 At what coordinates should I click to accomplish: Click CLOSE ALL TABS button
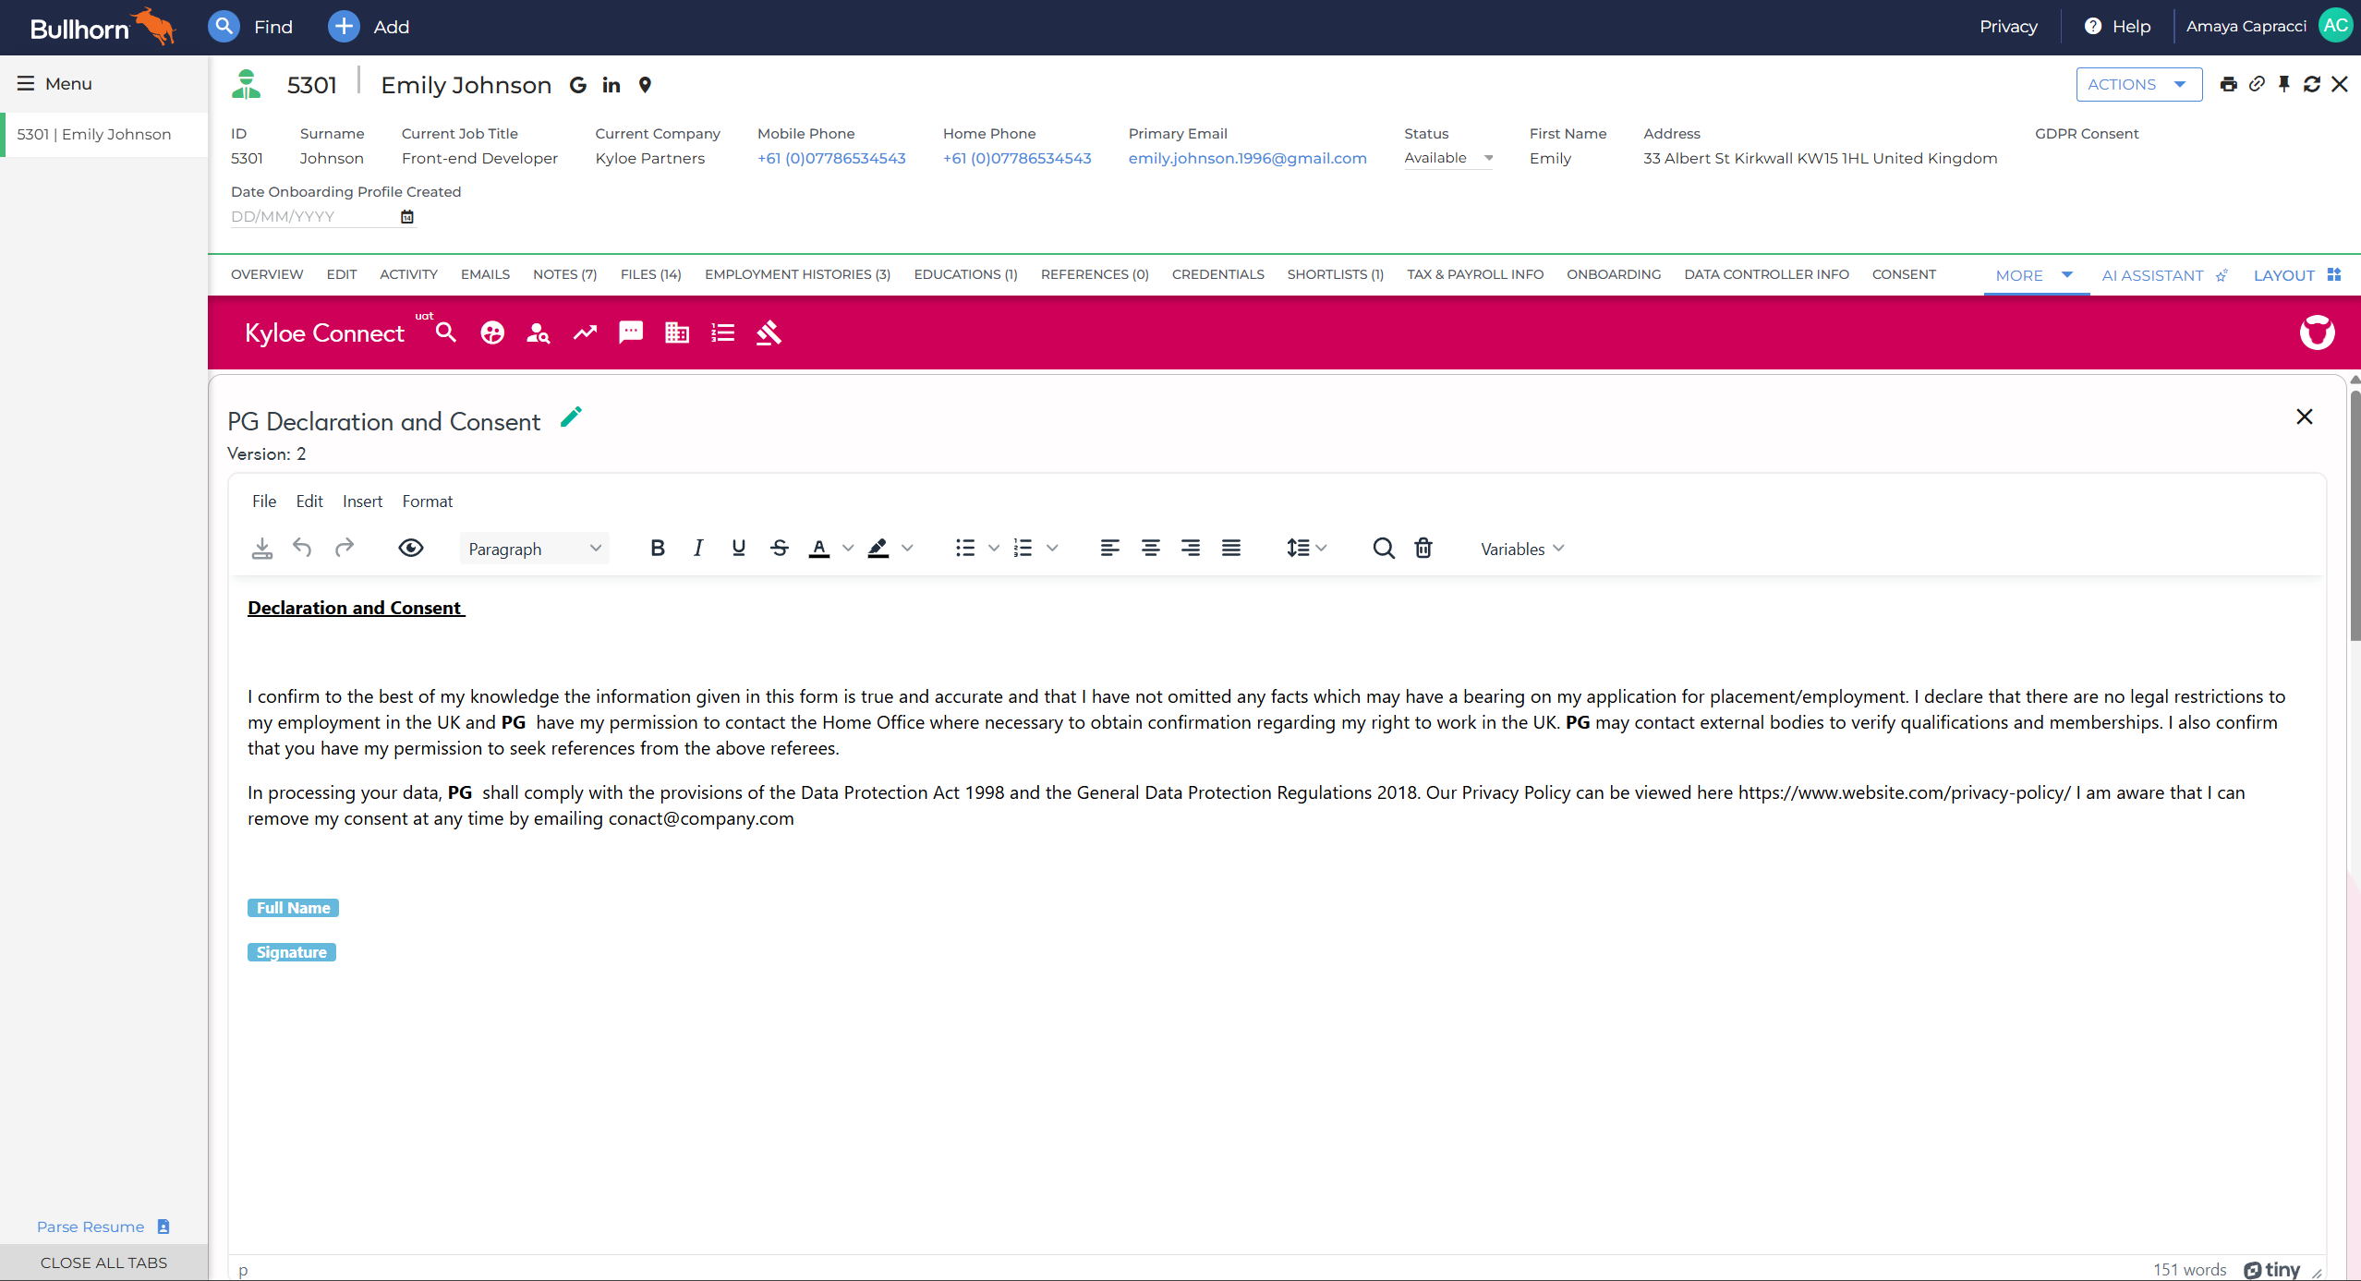(103, 1263)
